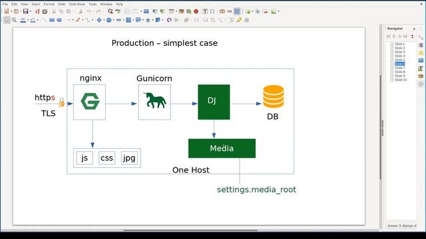This screenshot has height=239, width=426.
Task: Close the Navigator panel
Action: coord(414,29)
